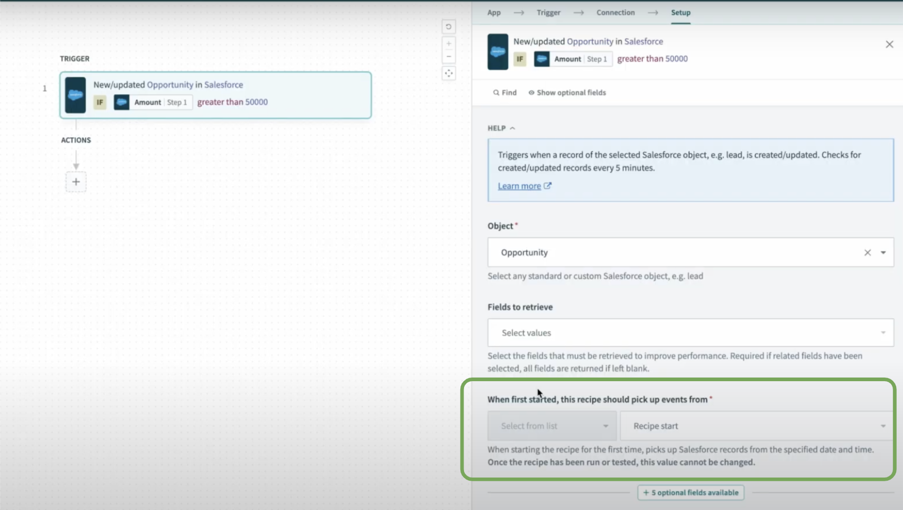Click the Salesforce icon in trigger card
Screen dimensions: 903x510
click(x=75, y=95)
